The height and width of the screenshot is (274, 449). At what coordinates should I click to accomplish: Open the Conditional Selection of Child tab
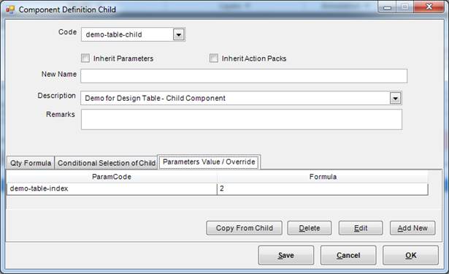coord(107,163)
